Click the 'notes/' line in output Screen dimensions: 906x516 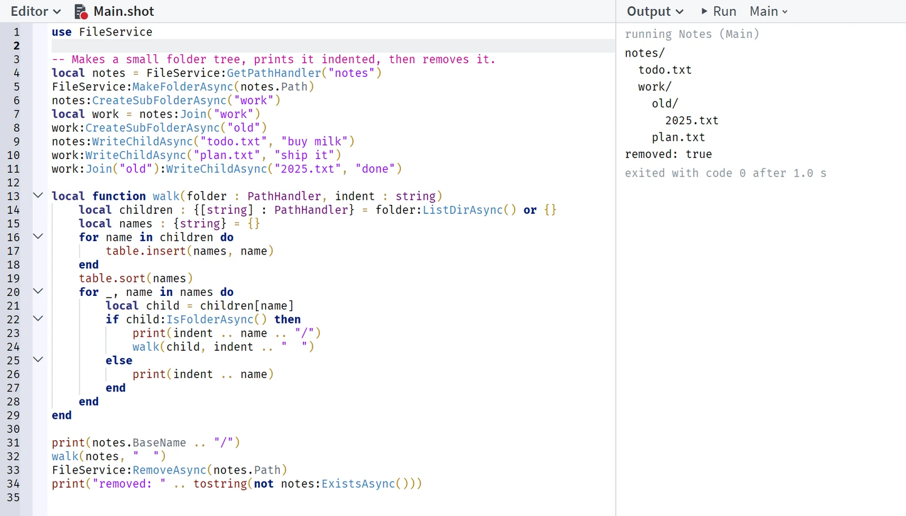pos(645,53)
